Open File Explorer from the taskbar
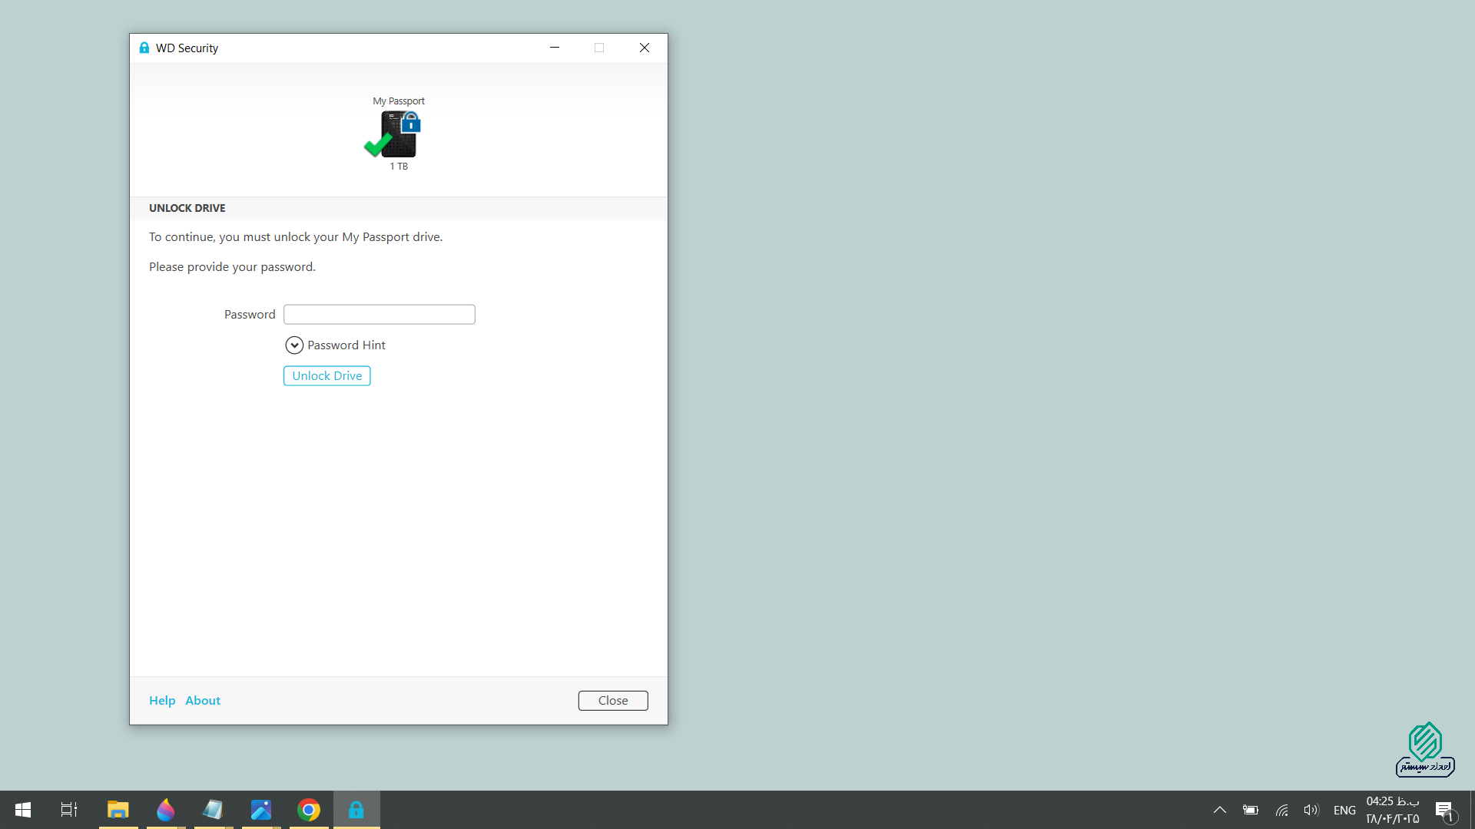The width and height of the screenshot is (1475, 829). (x=118, y=810)
